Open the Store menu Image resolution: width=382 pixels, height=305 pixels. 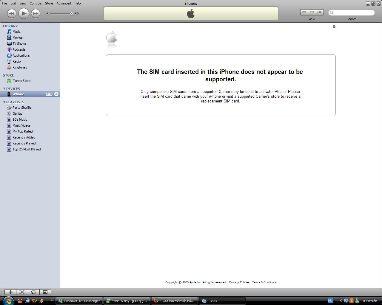(x=49, y=3)
